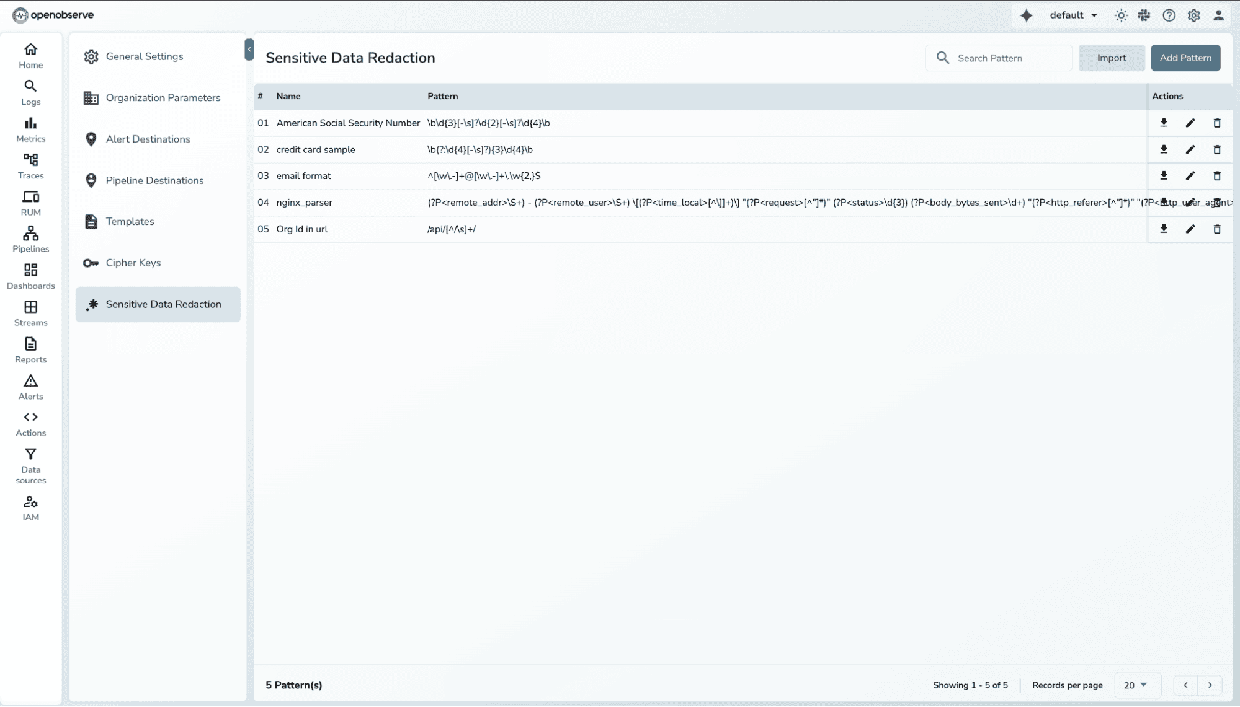Image resolution: width=1240 pixels, height=707 pixels.
Task: Edit the credit card sample pattern
Action: pos(1190,149)
